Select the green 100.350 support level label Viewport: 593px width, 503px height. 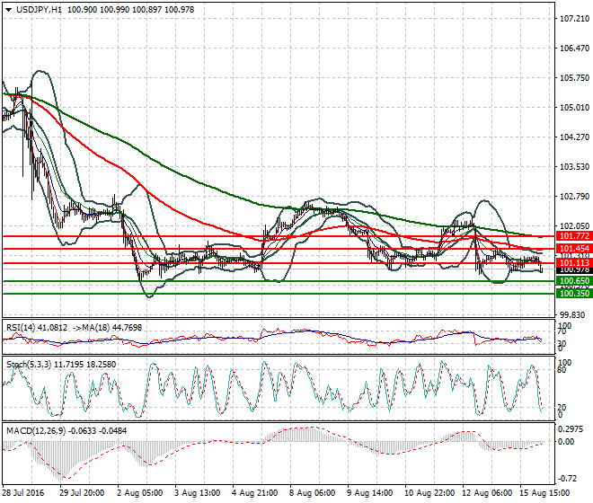(572, 294)
